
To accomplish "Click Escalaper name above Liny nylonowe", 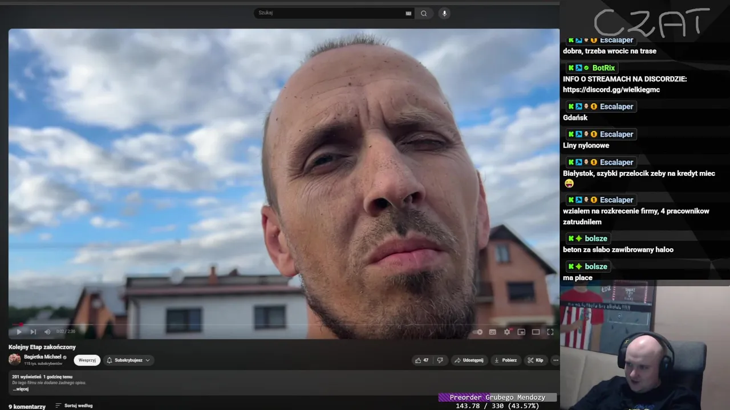I will pyautogui.click(x=617, y=134).
